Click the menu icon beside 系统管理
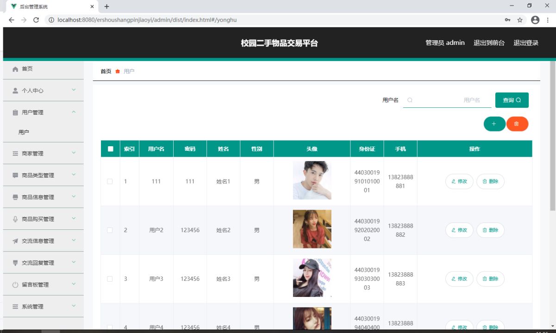 (15, 307)
